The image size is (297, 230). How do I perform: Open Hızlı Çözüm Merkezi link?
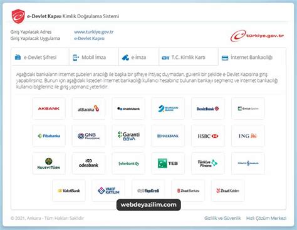(266, 218)
